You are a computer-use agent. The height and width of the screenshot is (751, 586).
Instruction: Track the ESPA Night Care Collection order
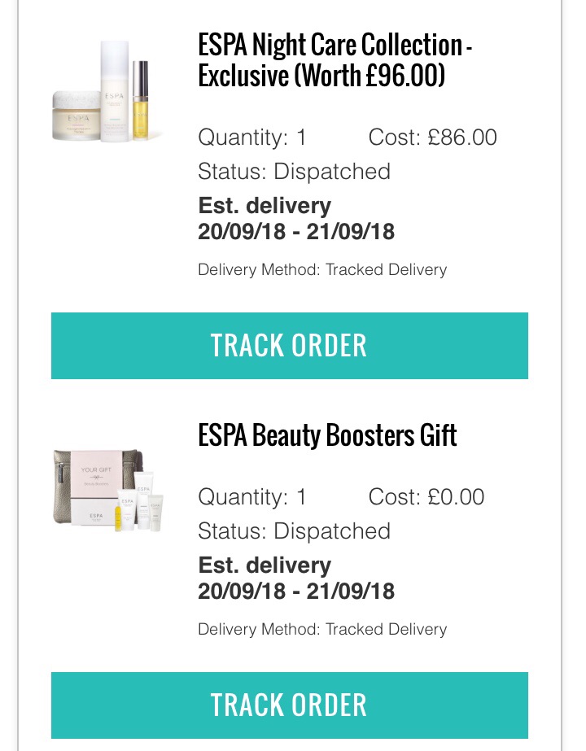[290, 345]
